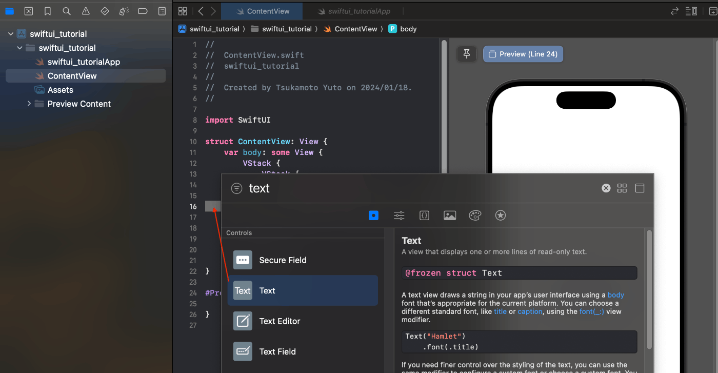Screen dimensions: 718x373
Task: Go back with the left chevron
Action: (x=201, y=11)
